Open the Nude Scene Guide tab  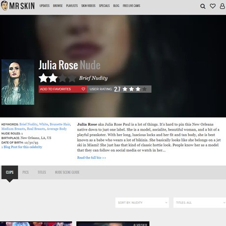click(67, 172)
